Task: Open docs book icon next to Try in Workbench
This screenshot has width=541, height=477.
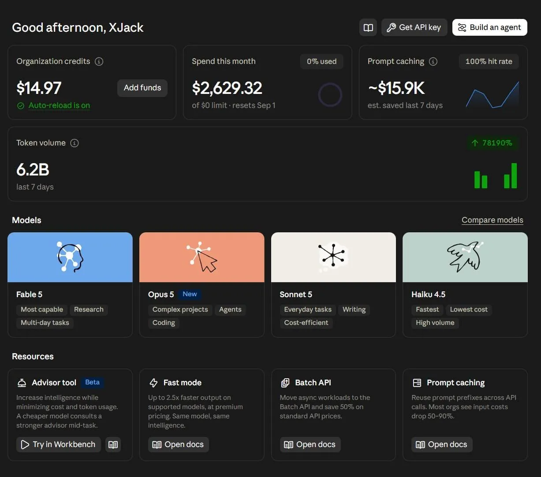Action: tap(113, 444)
